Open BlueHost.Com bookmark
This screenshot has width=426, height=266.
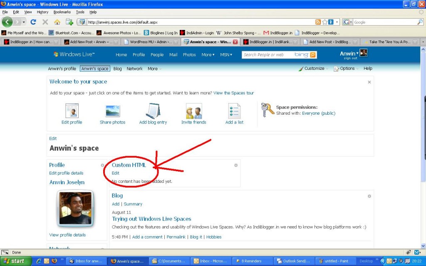click(x=72, y=33)
